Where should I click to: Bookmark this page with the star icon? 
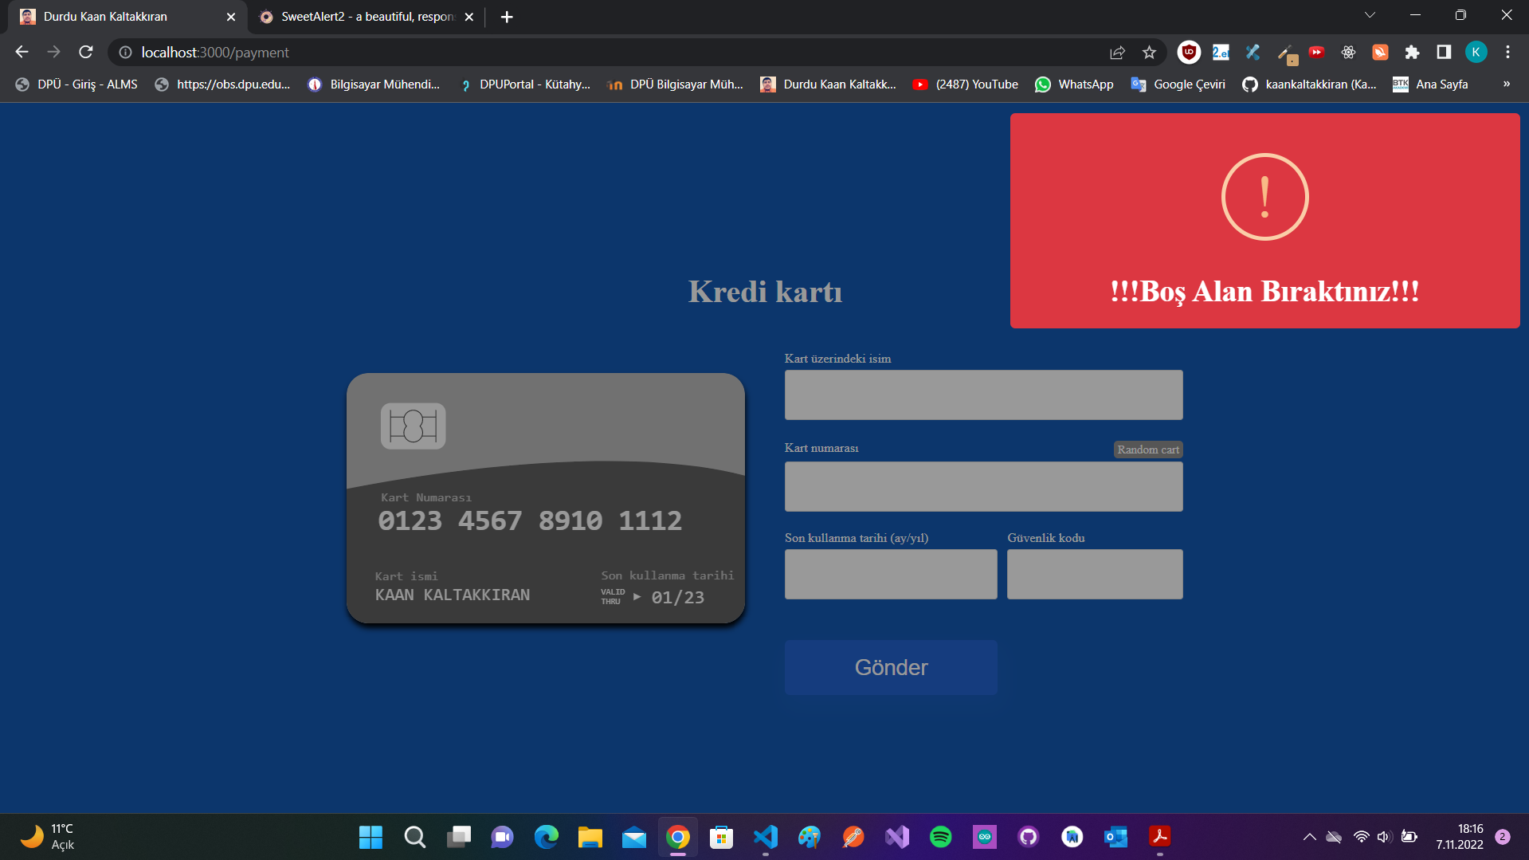(1150, 52)
